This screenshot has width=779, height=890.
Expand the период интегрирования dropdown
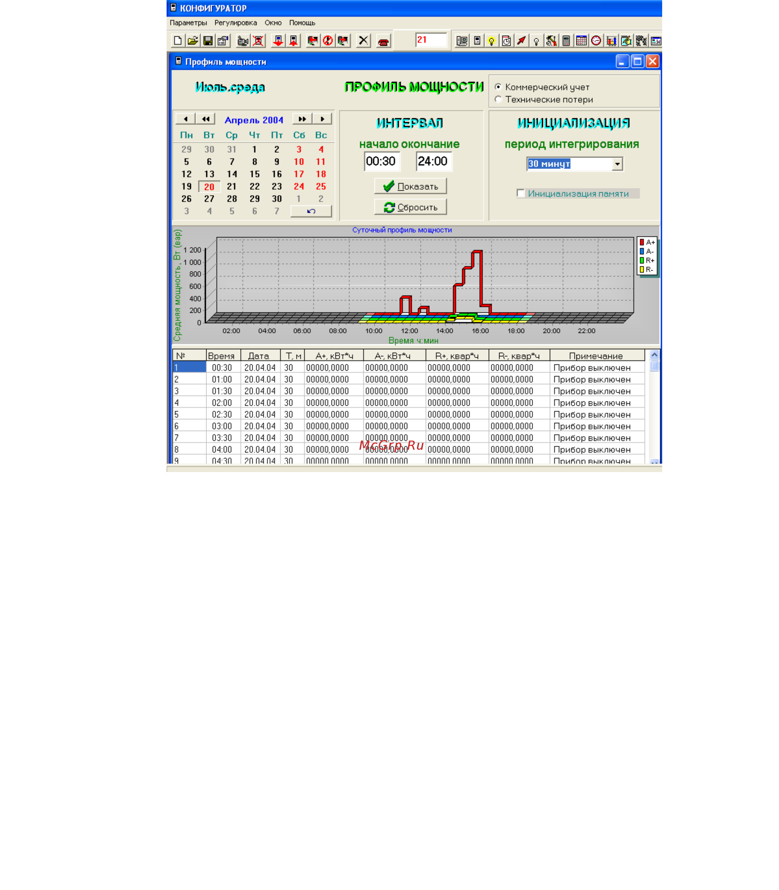coord(617,164)
